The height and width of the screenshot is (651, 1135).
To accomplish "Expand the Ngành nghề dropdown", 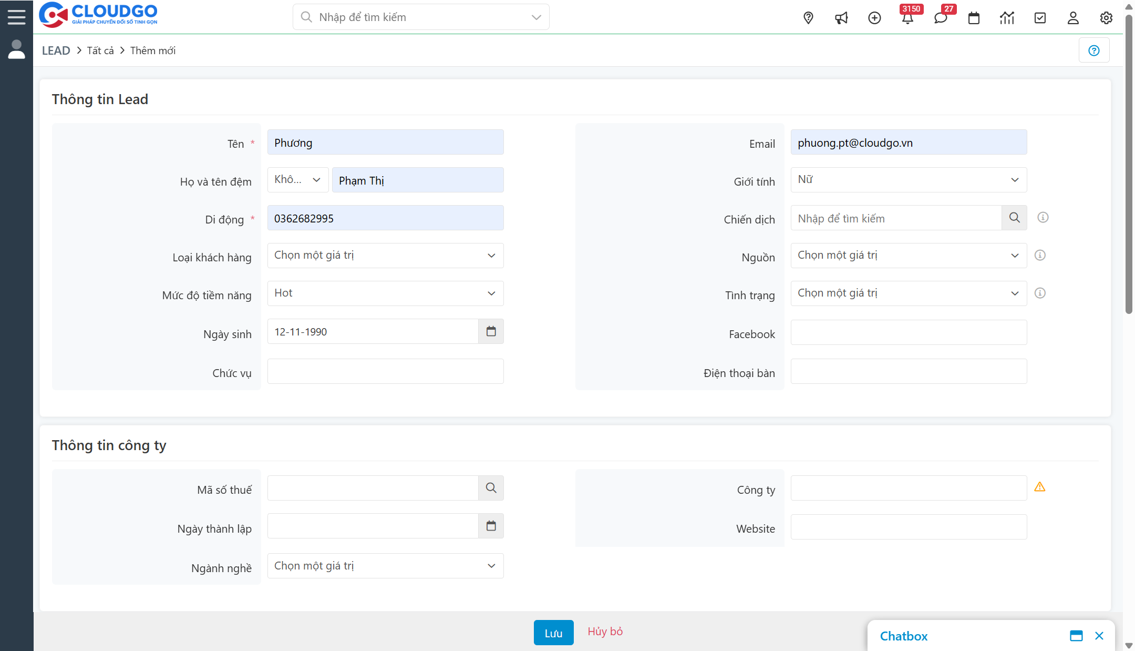I will pos(385,566).
